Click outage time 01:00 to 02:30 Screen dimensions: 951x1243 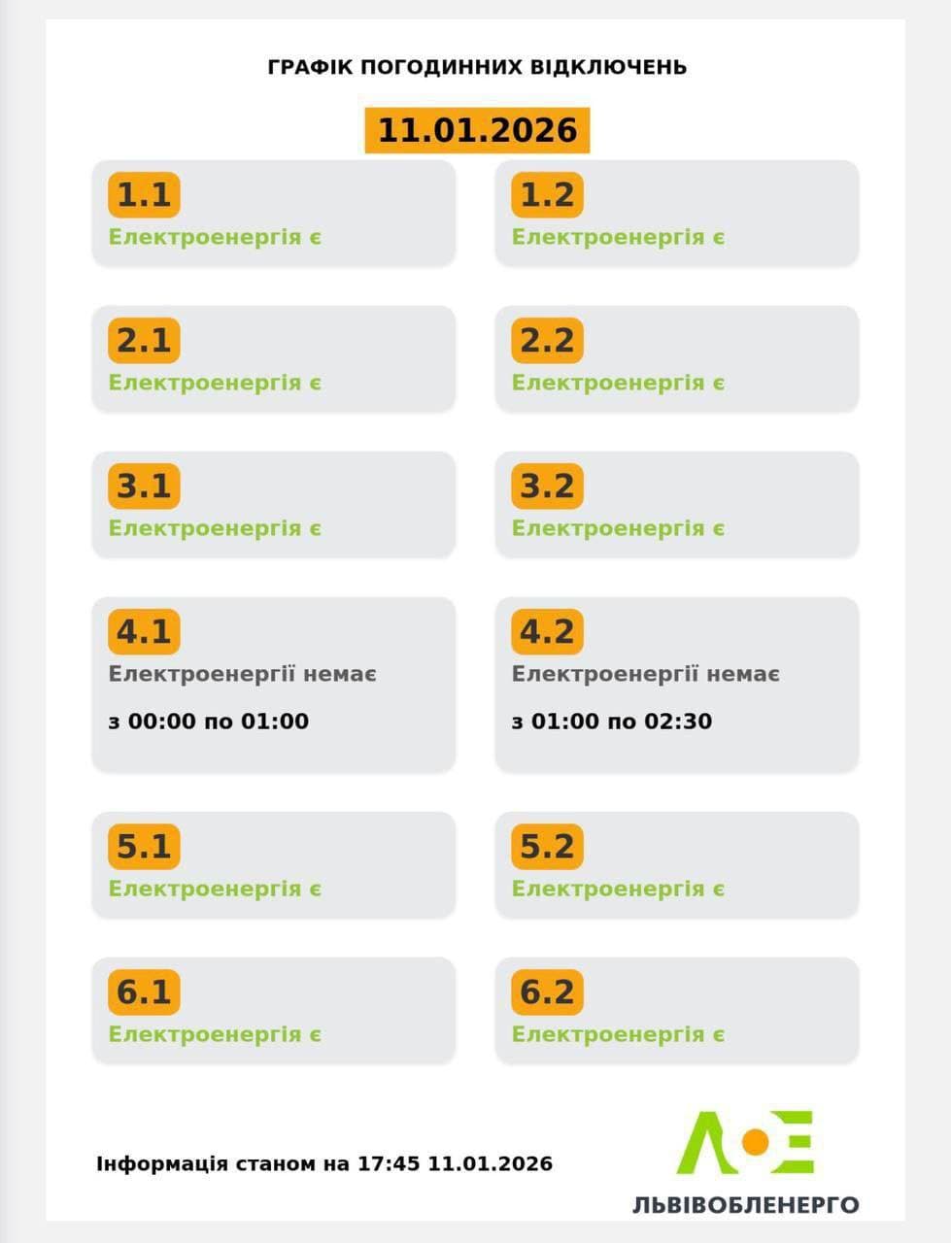tap(612, 722)
